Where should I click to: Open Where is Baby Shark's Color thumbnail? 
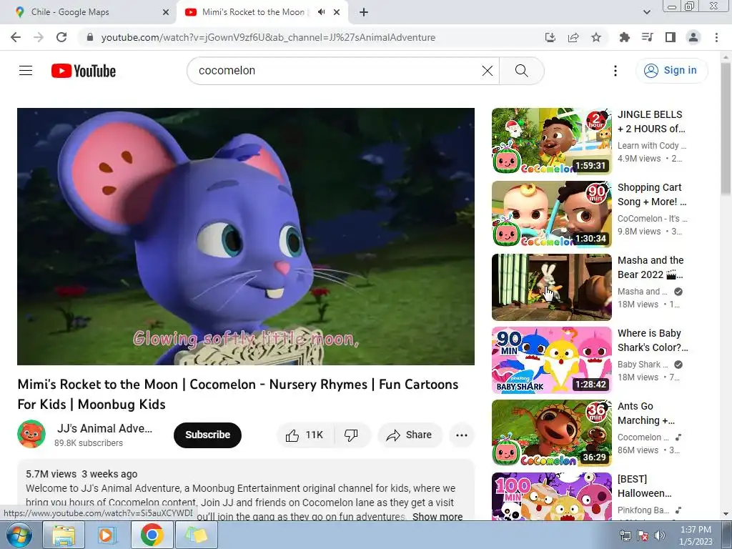coord(551,360)
